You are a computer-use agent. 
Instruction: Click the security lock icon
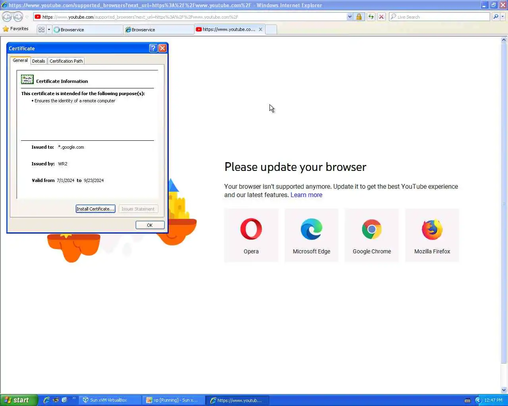(359, 17)
